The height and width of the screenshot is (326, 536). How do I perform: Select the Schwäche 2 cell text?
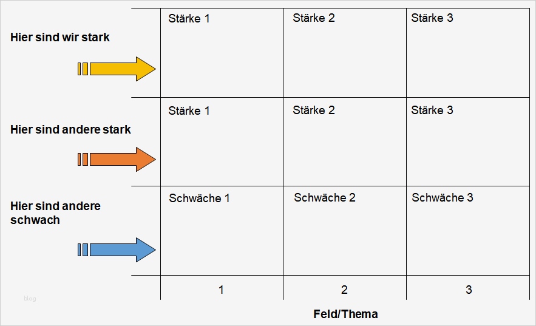pyautogui.click(x=325, y=197)
